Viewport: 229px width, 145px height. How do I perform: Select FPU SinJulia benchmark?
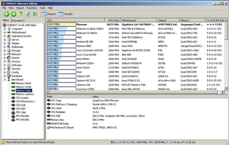click(22, 120)
